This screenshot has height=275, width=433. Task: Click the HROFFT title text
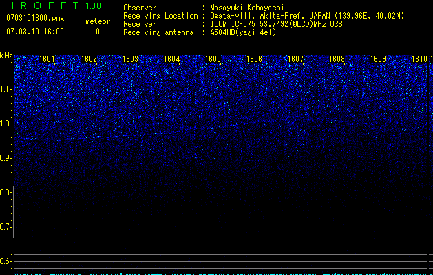click(43, 5)
